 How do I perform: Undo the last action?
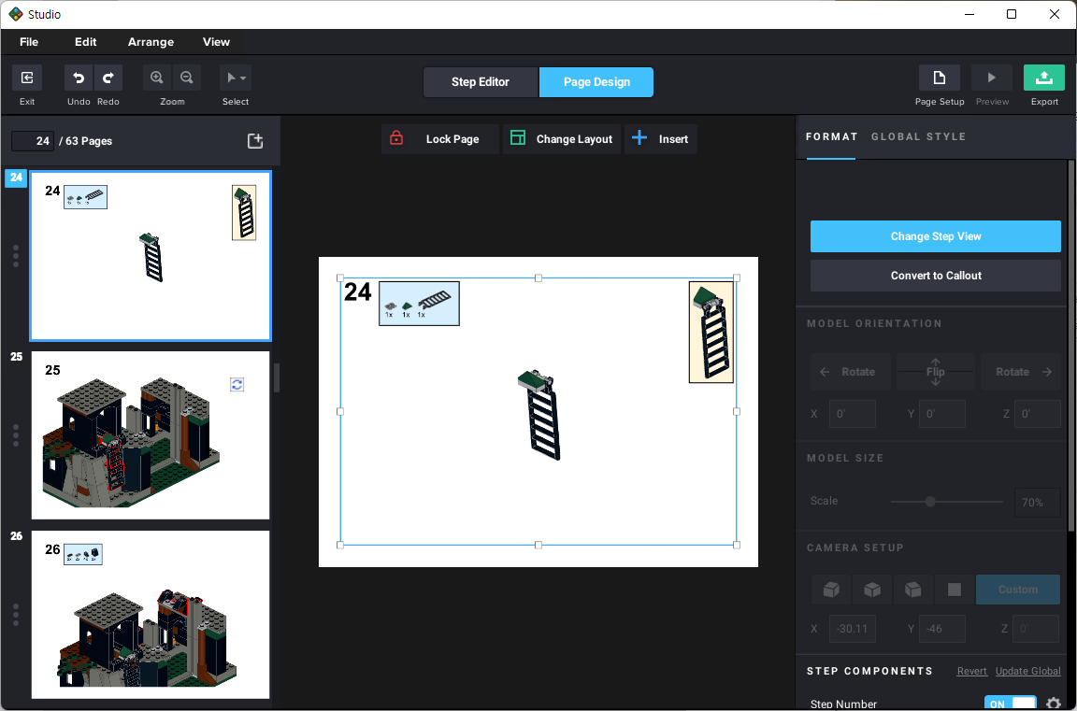[x=79, y=78]
